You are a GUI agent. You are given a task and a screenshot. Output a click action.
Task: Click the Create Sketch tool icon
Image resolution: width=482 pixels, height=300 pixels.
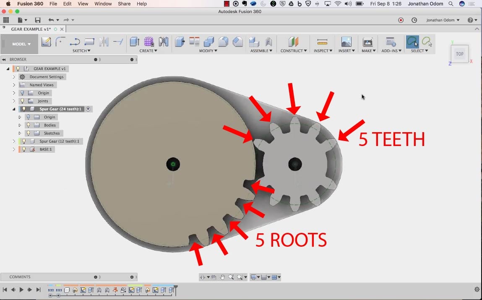tap(46, 42)
